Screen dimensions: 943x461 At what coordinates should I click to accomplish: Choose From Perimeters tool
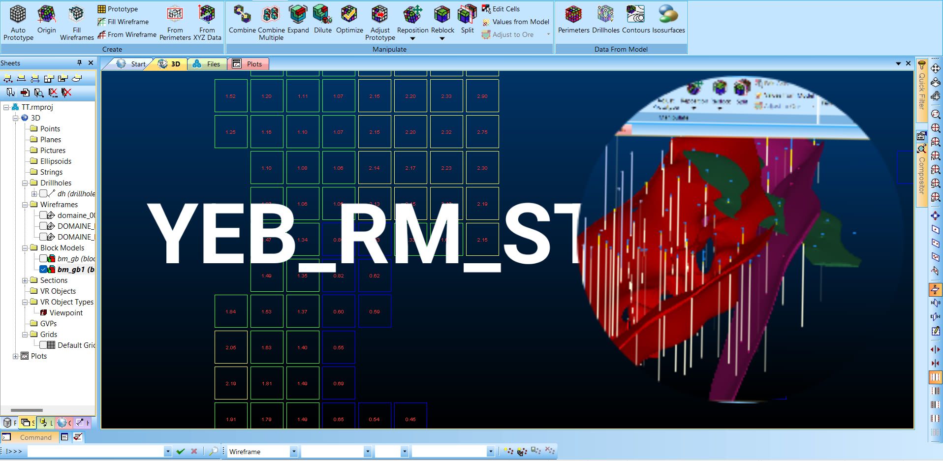pos(175,22)
